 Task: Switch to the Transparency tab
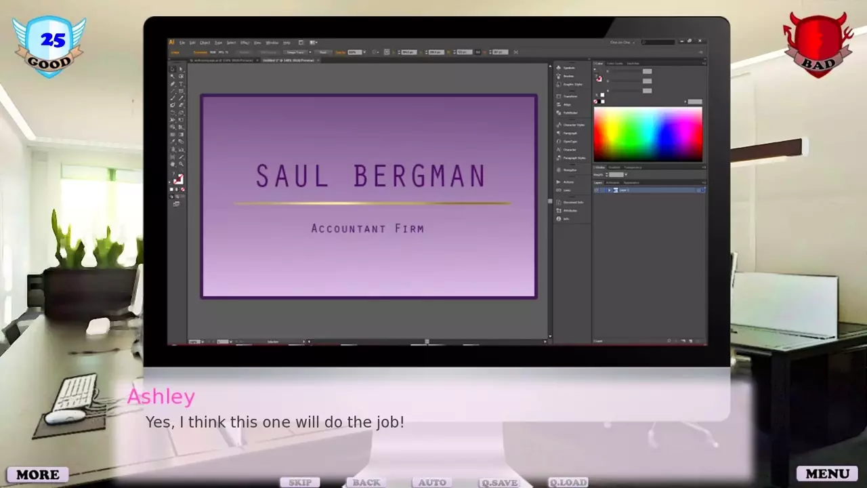(x=633, y=167)
